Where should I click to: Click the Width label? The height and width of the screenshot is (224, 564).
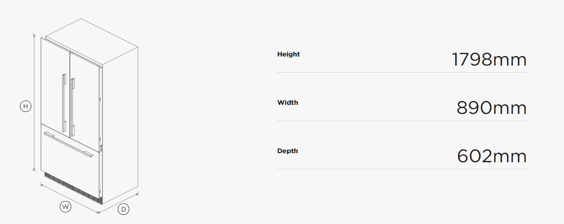[x=288, y=102]
